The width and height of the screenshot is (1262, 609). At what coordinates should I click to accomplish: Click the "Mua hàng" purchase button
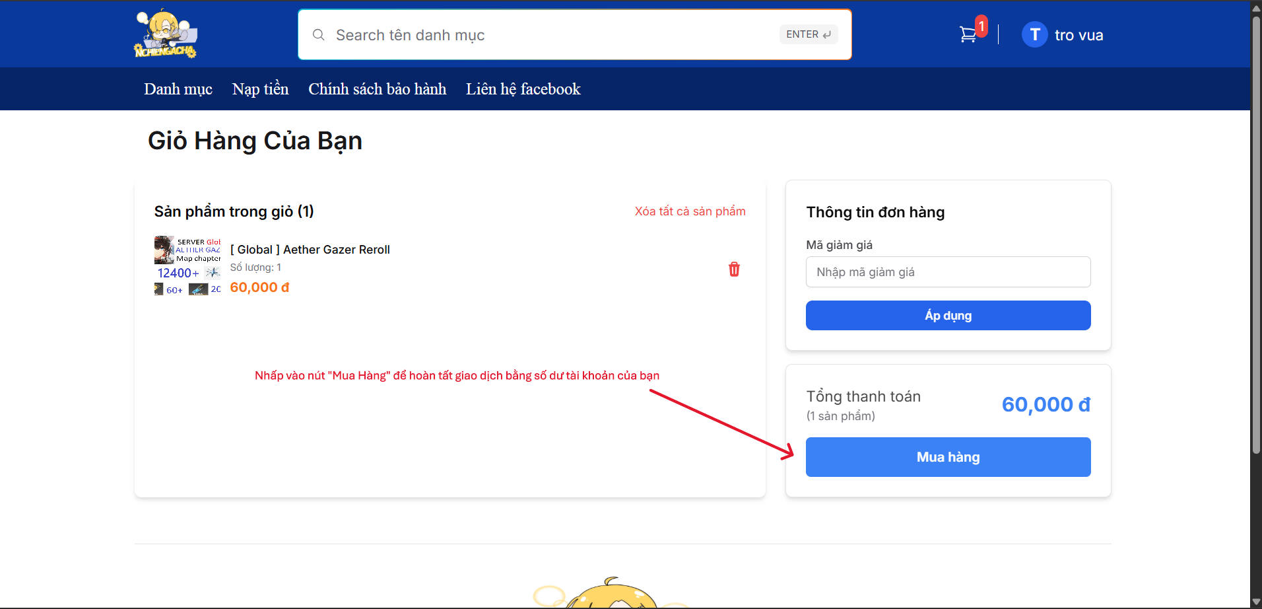(948, 456)
